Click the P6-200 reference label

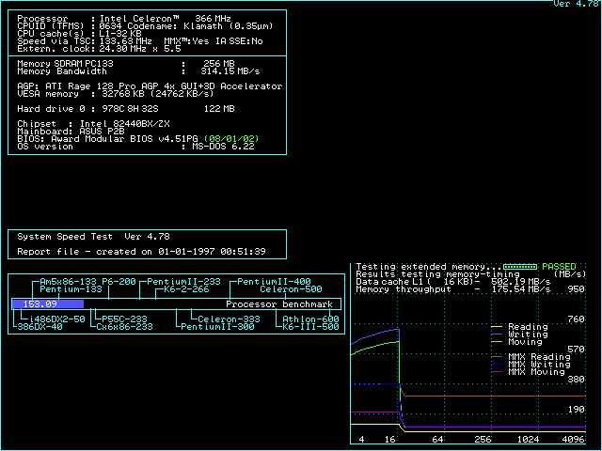119,282
